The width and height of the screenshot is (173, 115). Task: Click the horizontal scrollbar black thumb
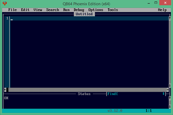(7, 90)
